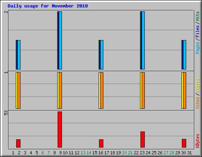Click day label '31' on the x-axis
Viewport: 202px width, 157px height.
pos(189,153)
